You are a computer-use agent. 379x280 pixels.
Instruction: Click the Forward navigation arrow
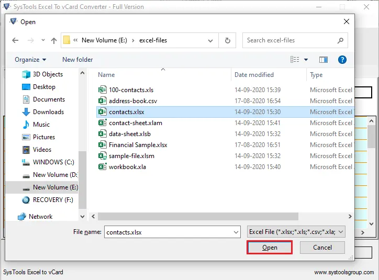(x=31, y=40)
